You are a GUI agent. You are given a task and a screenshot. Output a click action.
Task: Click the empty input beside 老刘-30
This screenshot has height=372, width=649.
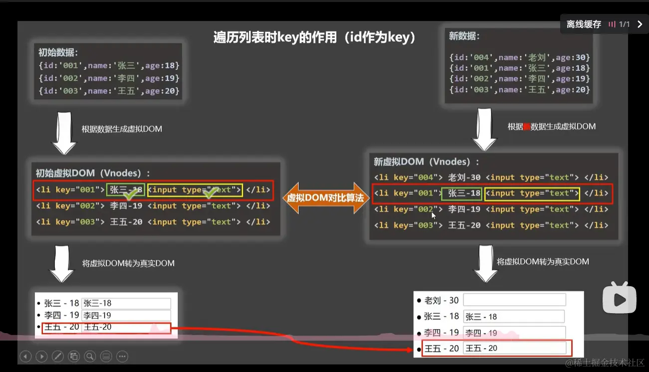click(x=514, y=299)
